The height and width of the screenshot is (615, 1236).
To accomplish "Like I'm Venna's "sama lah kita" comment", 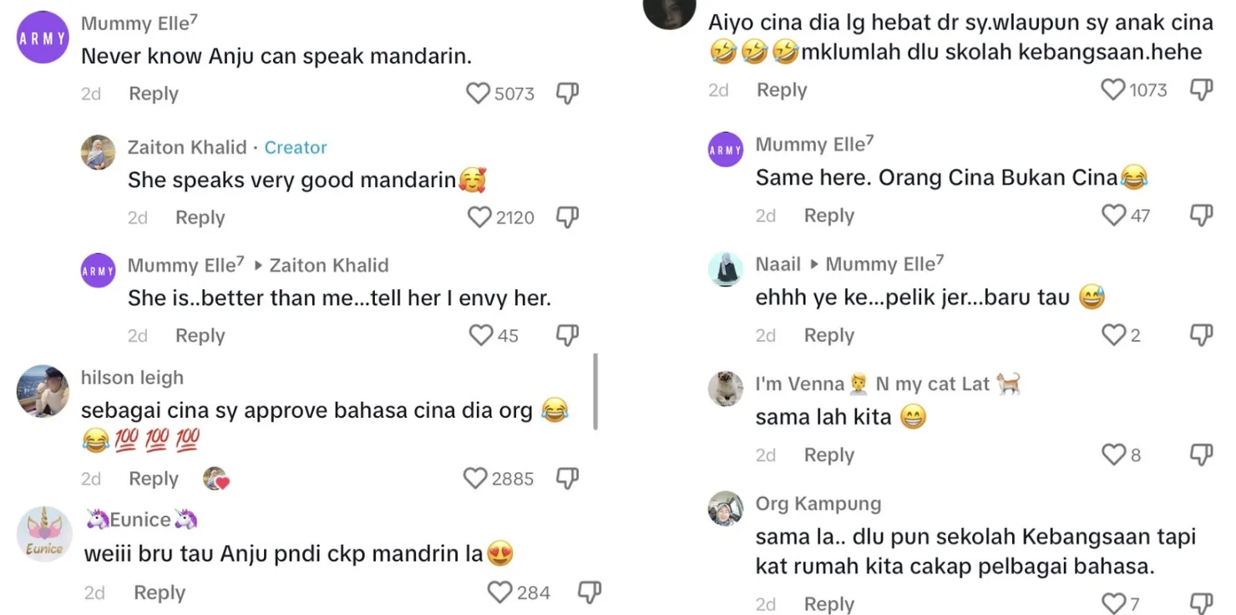I will (x=1113, y=455).
